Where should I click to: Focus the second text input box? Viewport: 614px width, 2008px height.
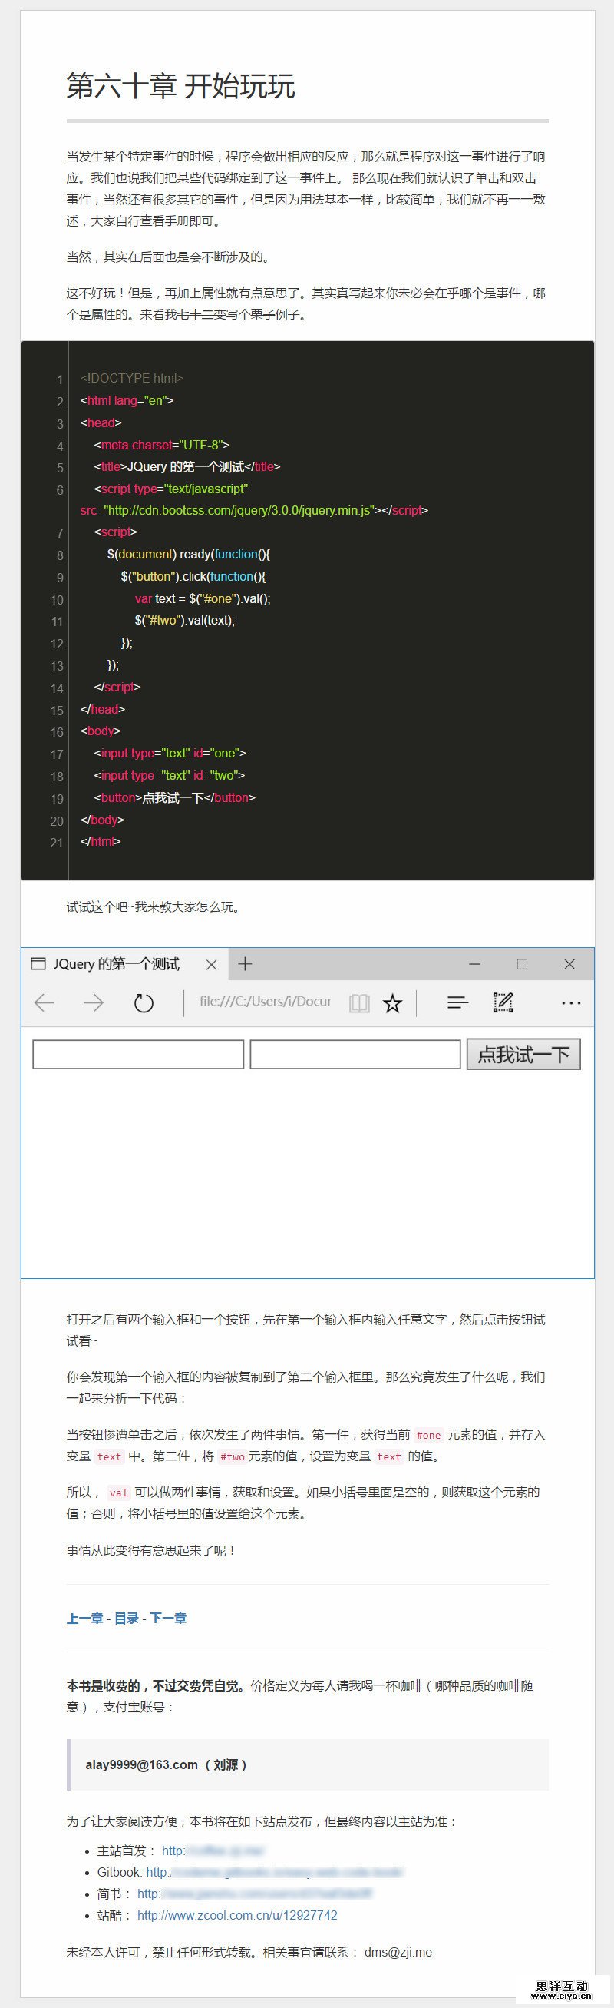(355, 1055)
